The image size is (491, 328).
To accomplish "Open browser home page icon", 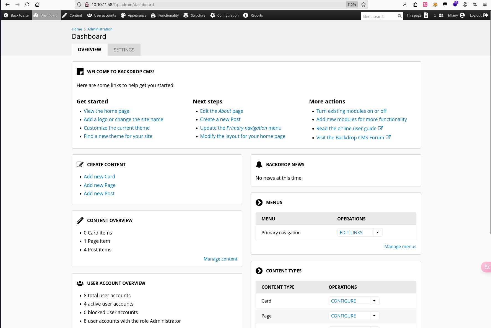I will coord(37,4).
